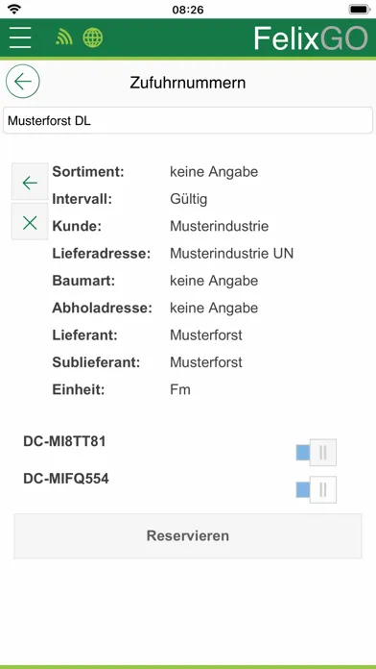
Task: Tap the Kunde value Musterindustrie
Action: pos(220,226)
